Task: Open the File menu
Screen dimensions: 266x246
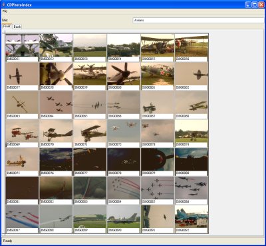Action: [5, 11]
